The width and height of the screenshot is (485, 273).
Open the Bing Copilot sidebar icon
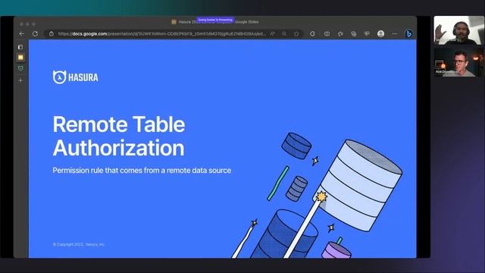408,33
